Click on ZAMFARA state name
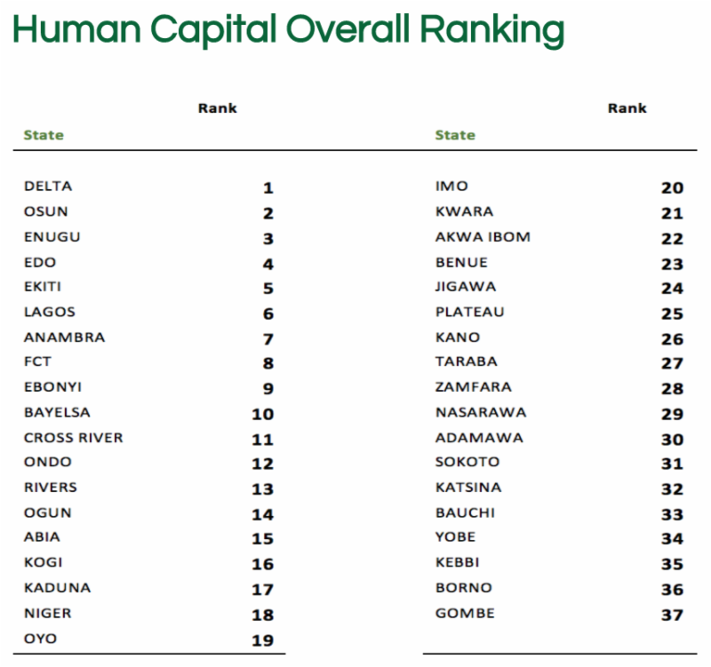Screen dimensions: 711x667 474,387
